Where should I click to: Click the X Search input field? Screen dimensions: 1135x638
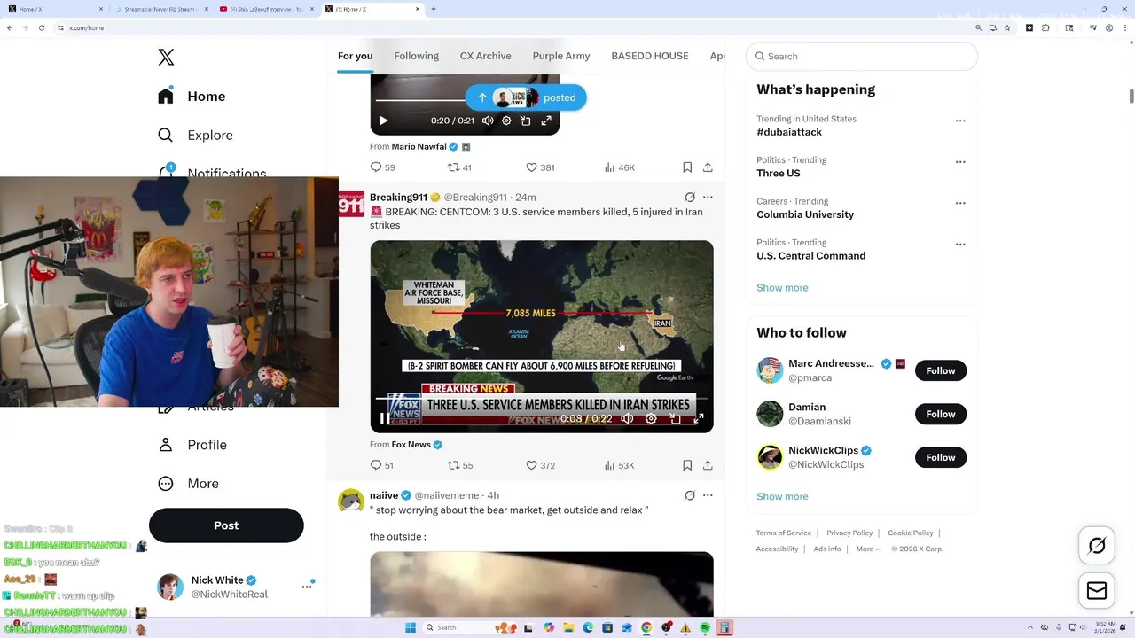coord(862,56)
